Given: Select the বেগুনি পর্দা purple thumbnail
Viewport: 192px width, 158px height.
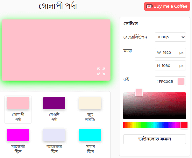Looking at the screenshot, I should tap(54, 103).
